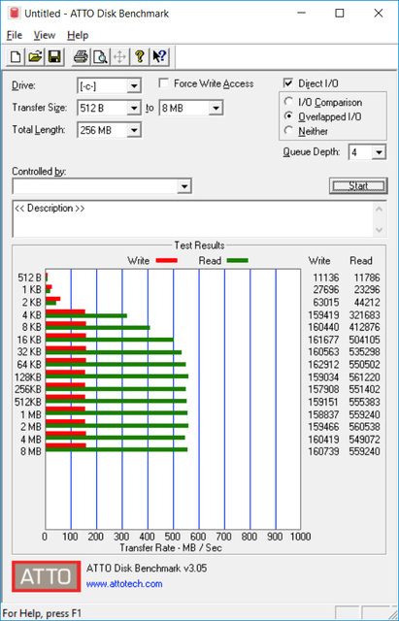Expand the Controlled by dropdown
Screen dimensions: 399x621
(184, 186)
